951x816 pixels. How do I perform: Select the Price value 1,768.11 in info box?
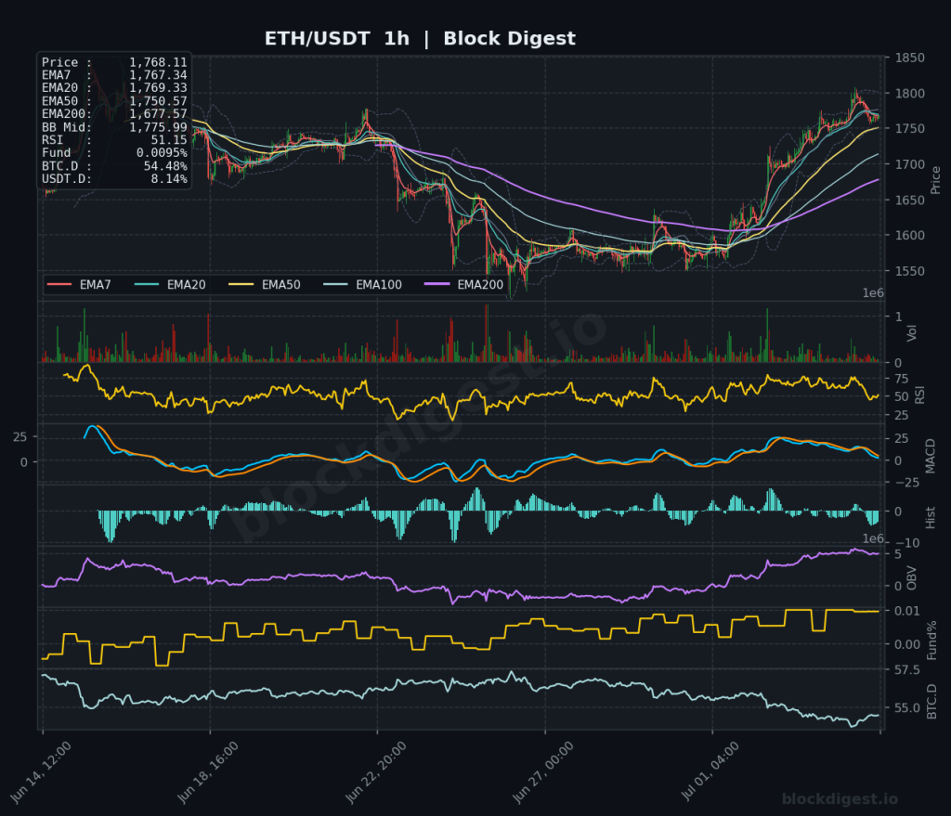(158, 62)
